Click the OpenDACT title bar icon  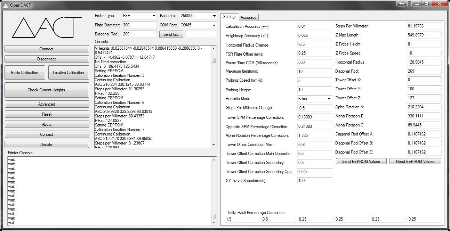coord(5,5)
